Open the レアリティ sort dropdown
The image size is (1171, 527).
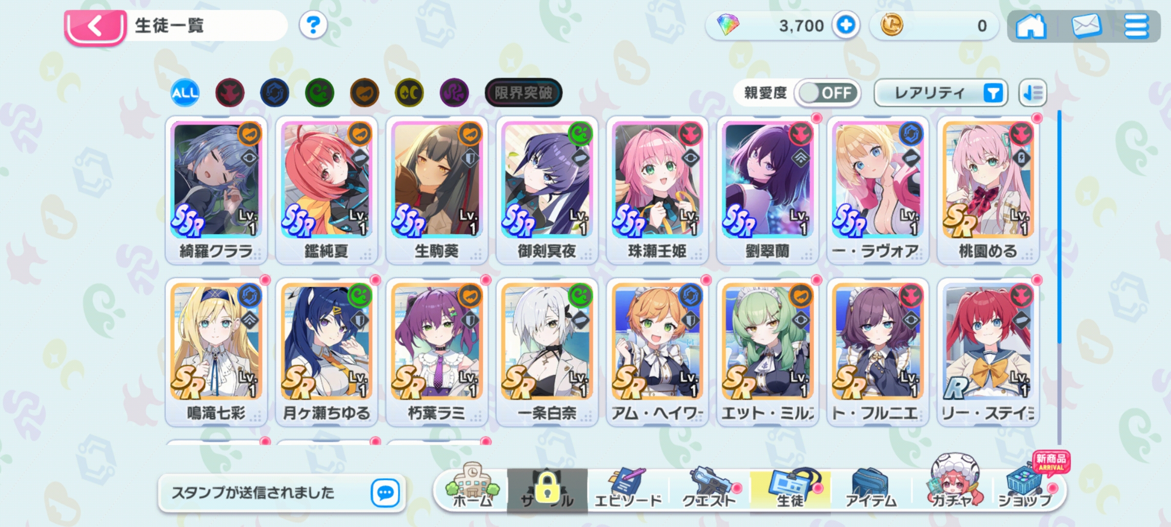941,93
